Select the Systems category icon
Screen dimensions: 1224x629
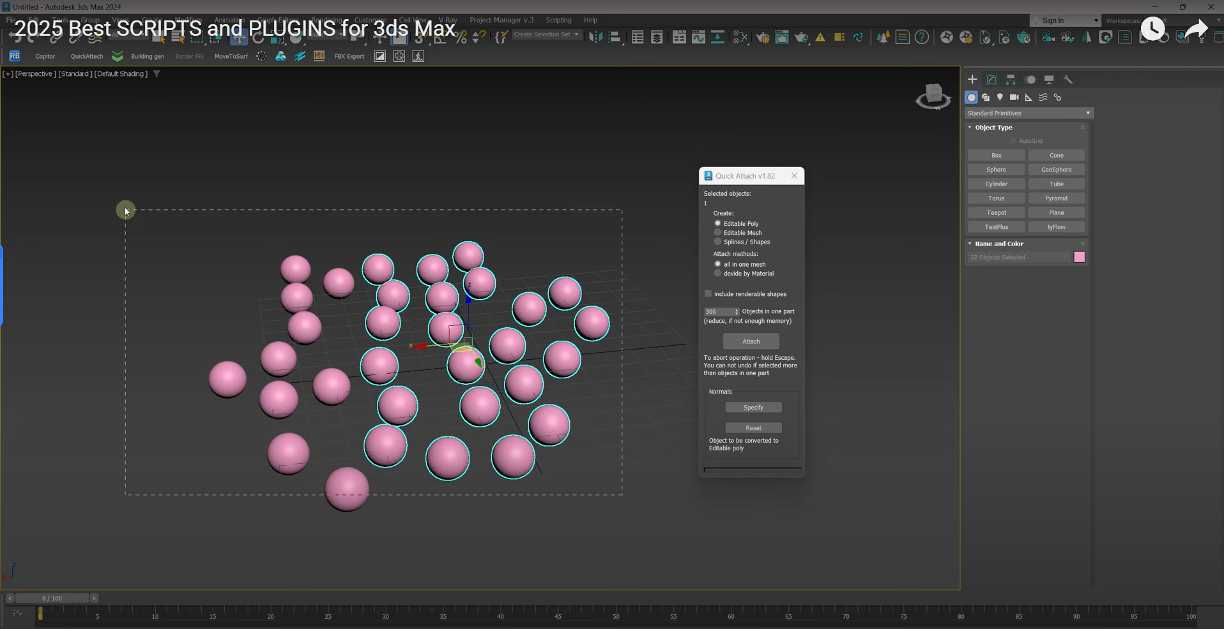coord(1058,98)
